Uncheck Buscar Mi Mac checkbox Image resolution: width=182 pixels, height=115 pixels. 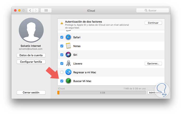point(62,81)
